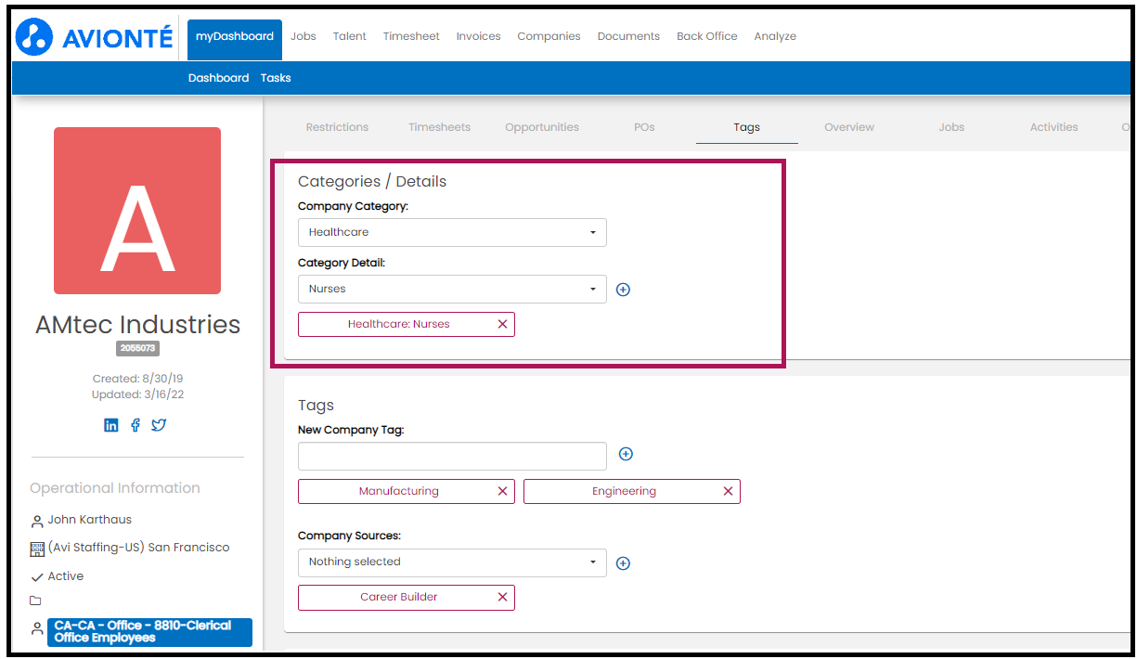Open the company LinkedIn profile icon
The height and width of the screenshot is (659, 1137).
111,425
